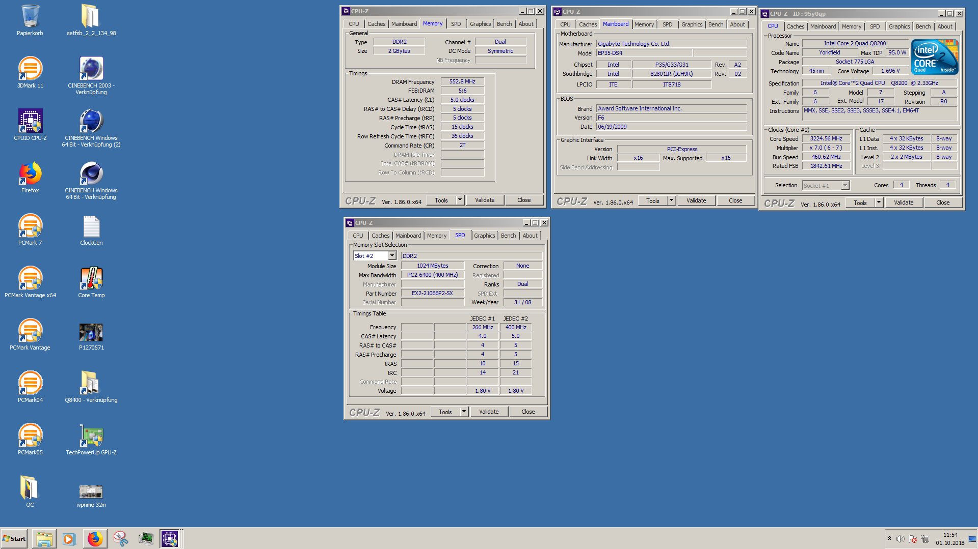This screenshot has height=549, width=978.
Task: Switch to SPD tab in Memory window
Action: click(456, 24)
